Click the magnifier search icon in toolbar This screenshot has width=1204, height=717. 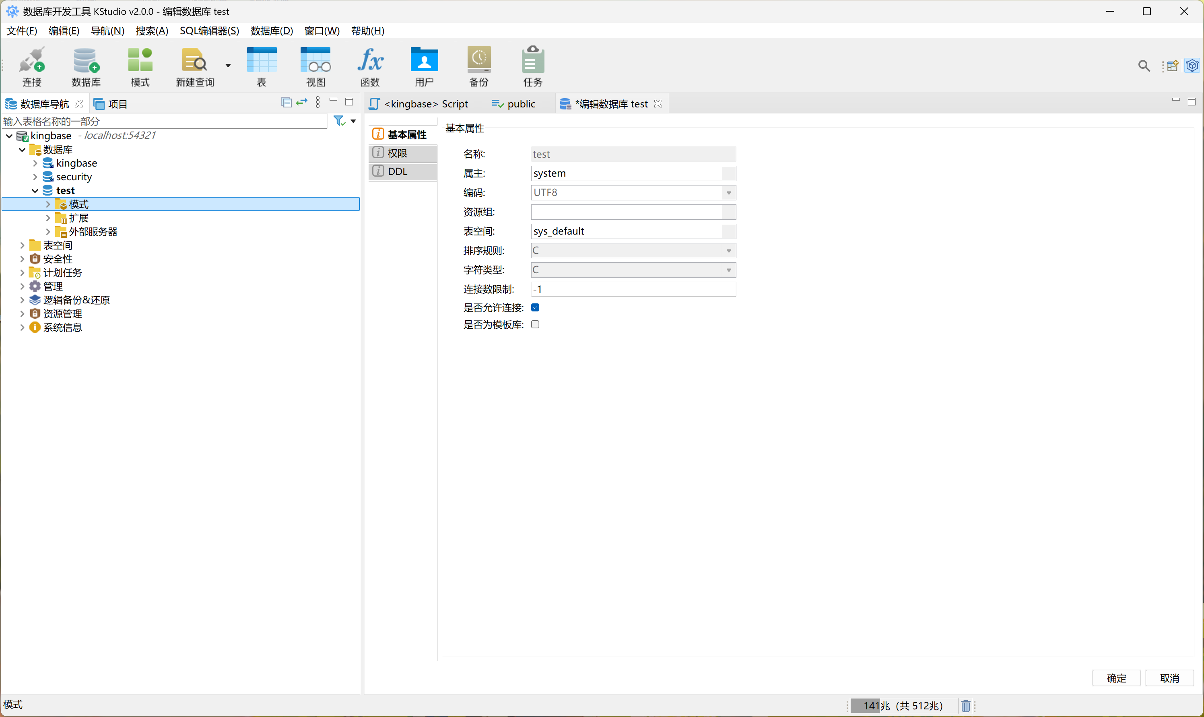coord(1144,66)
